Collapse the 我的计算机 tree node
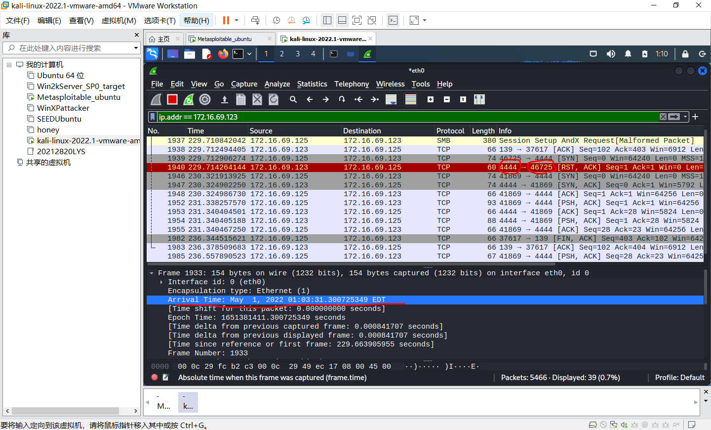Screen dimensions: 711x430 pos(9,65)
